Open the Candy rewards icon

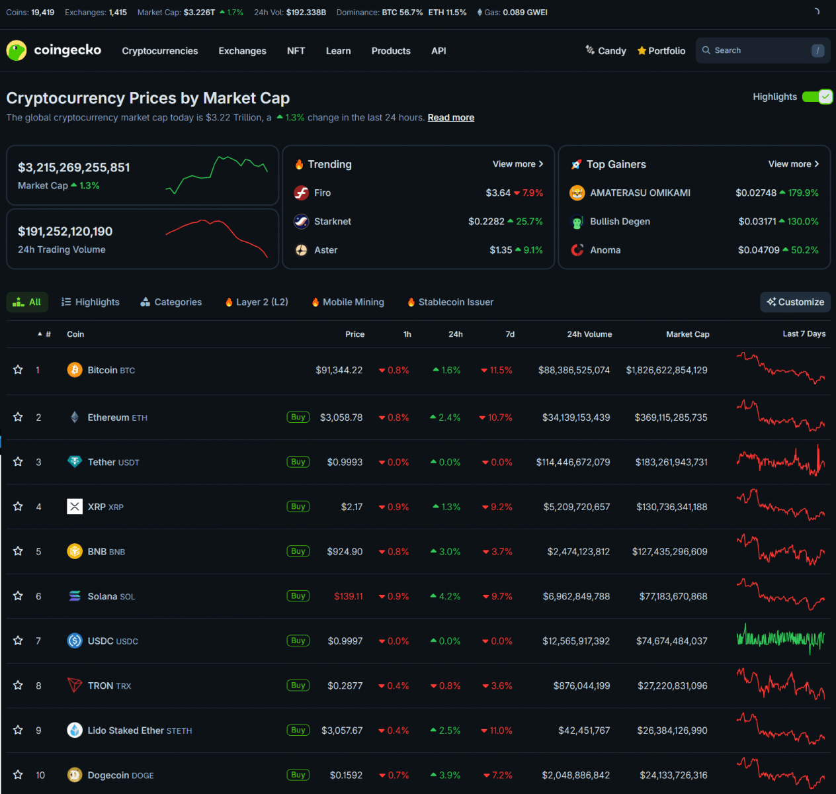coord(589,50)
